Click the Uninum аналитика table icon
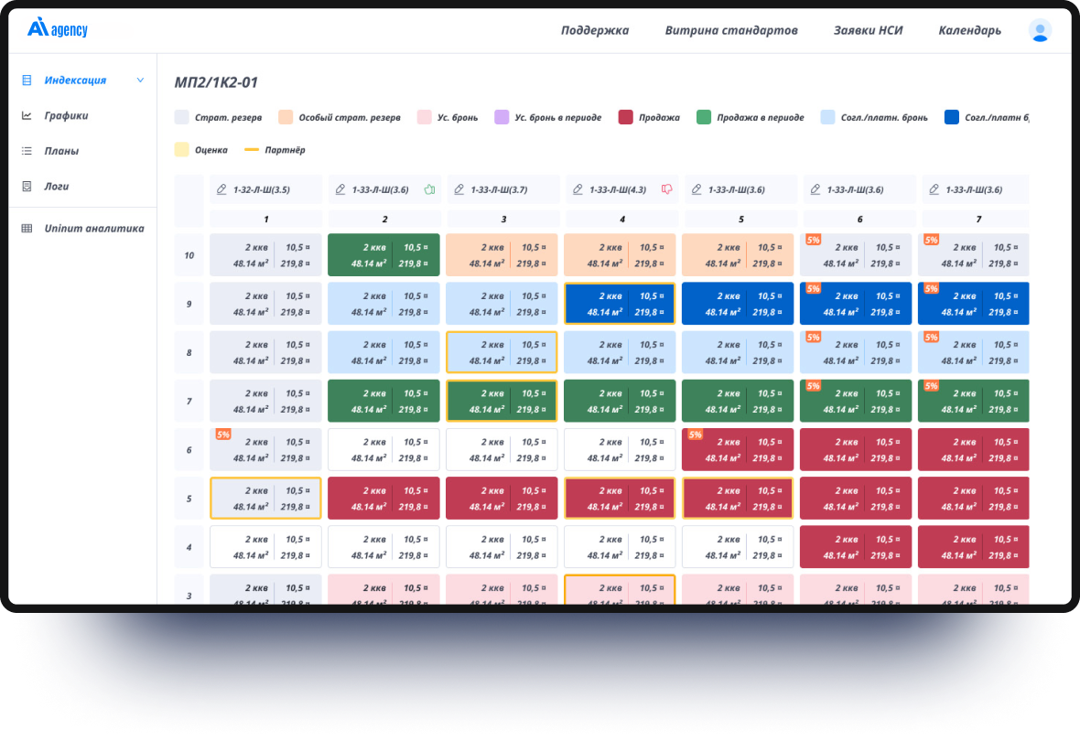The height and width of the screenshot is (741, 1080). point(27,229)
